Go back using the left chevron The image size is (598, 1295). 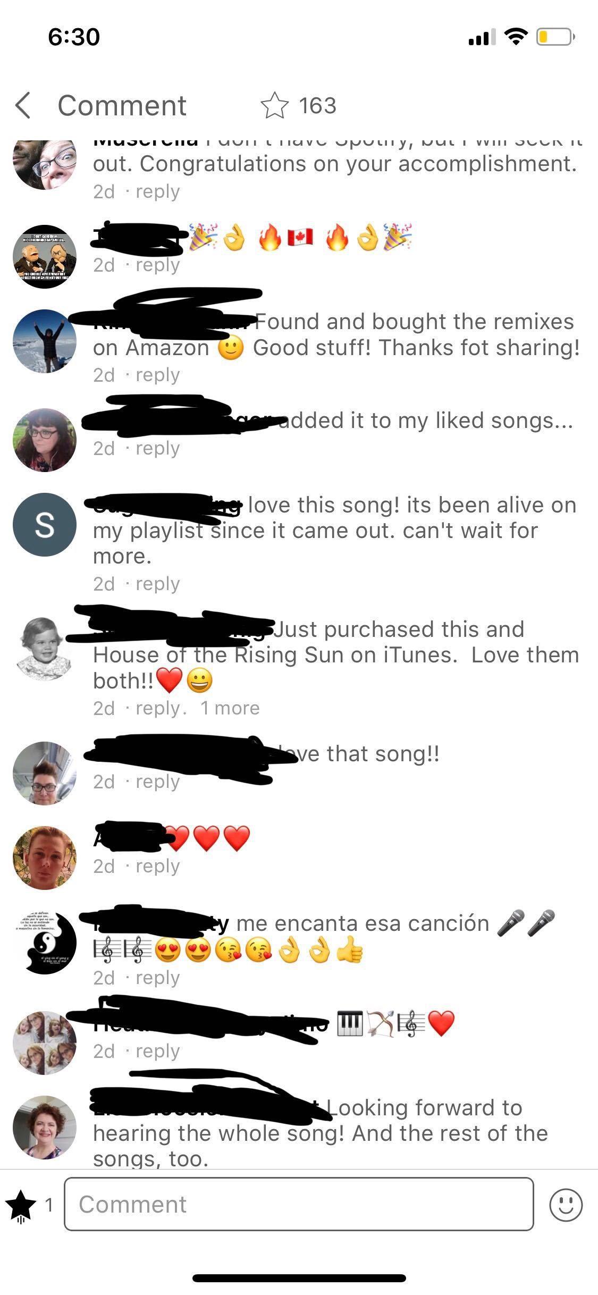[x=23, y=105]
